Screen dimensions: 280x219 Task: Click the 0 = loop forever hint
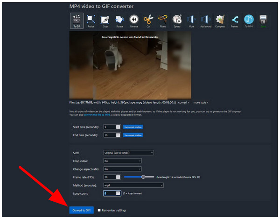click(x=133, y=193)
